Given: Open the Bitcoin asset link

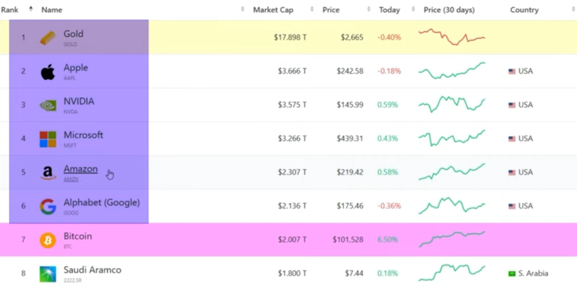Looking at the screenshot, I should (78, 236).
